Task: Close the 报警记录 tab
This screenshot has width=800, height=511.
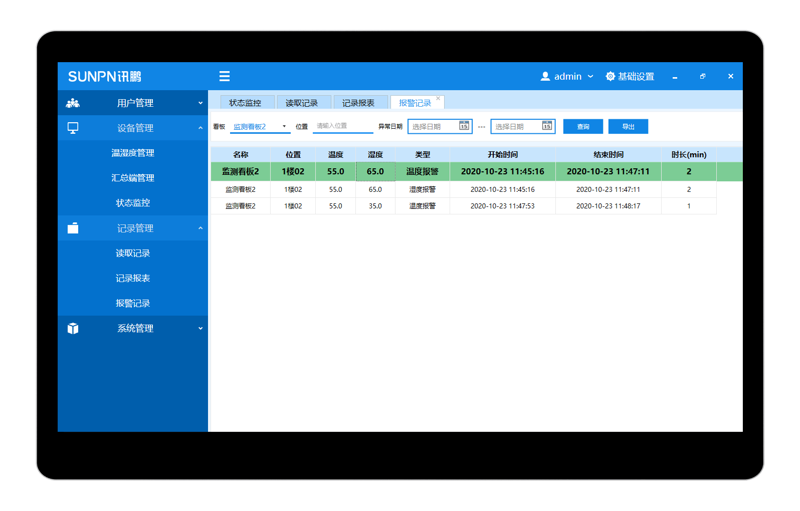Action: pos(438,98)
